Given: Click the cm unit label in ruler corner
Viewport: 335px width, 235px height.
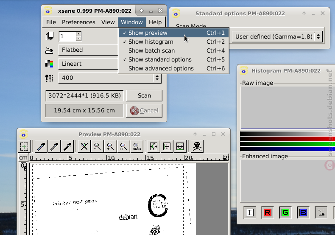Looking at the screenshot, I should (23, 158).
